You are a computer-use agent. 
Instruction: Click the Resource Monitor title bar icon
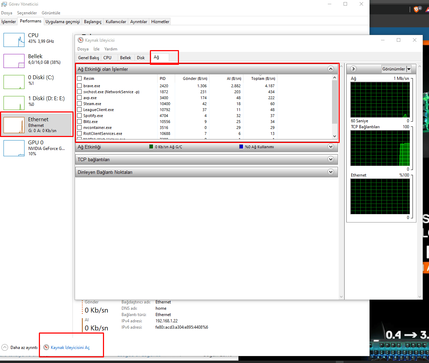81,40
